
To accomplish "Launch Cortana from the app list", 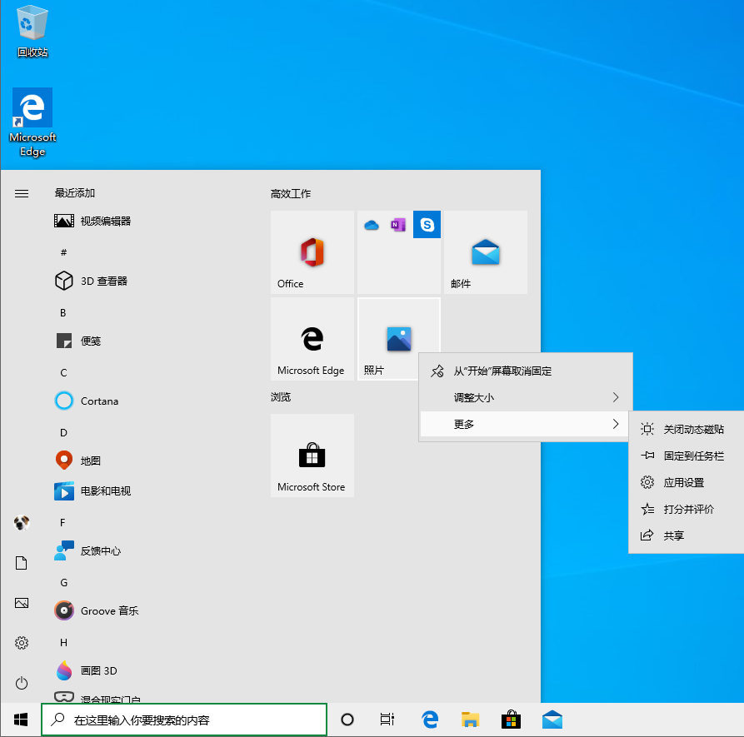I will point(87,401).
